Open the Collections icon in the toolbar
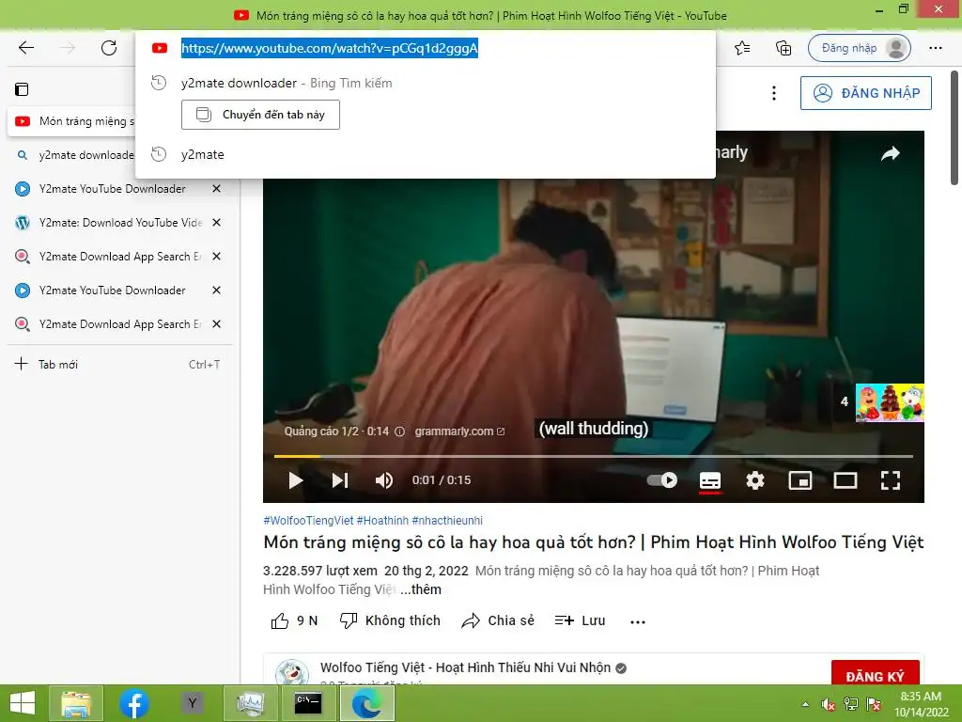This screenshot has height=722, width=962. pyautogui.click(x=784, y=48)
